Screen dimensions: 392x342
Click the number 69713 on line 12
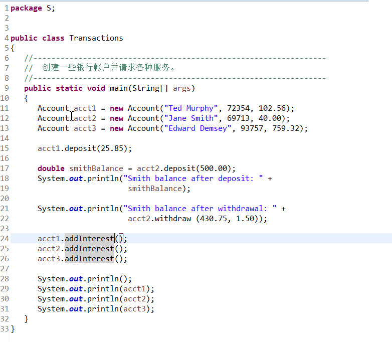point(238,118)
